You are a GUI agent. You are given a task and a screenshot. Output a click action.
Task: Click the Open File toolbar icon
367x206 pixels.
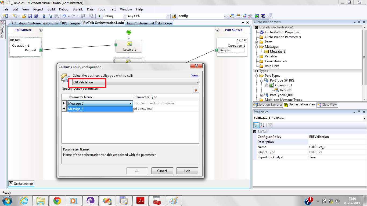tap(24, 16)
